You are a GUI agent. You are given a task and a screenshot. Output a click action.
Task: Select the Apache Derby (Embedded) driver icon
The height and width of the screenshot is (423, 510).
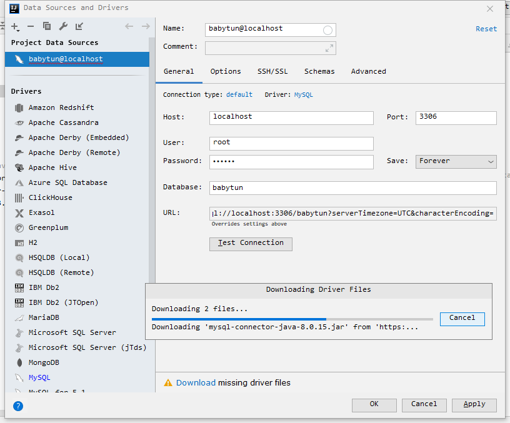pos(19,138)
